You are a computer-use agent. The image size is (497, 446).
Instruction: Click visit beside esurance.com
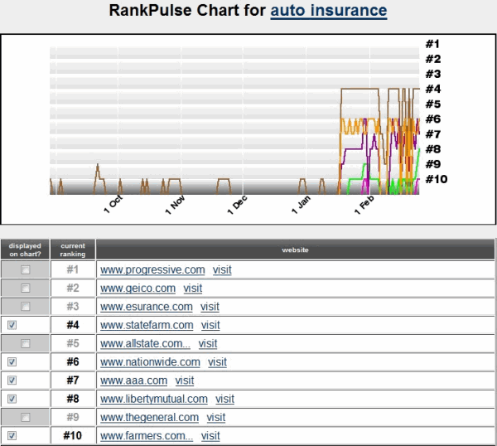[x=210, y=307]
